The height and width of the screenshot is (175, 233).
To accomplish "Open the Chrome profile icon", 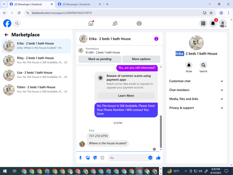I will point(221,13).
